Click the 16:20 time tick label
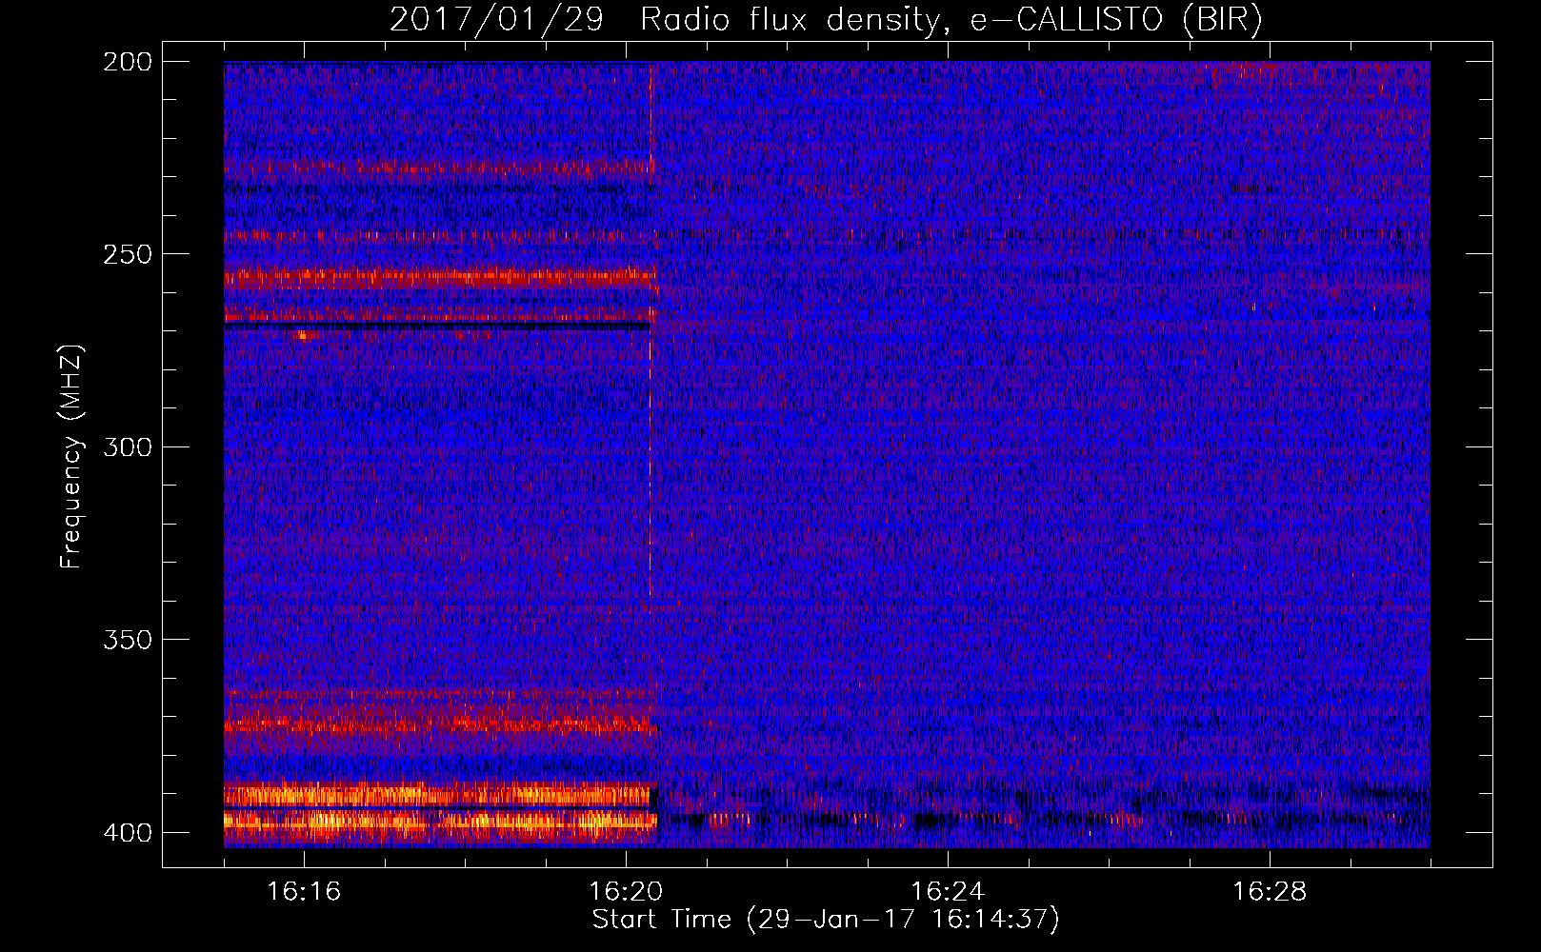Screen dimensions: 1541x952 [626, 891]
